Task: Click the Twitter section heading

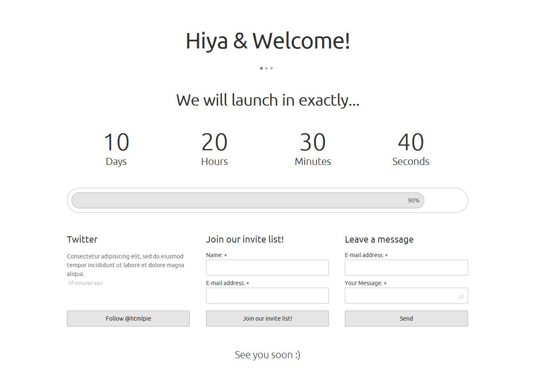Action: (x=82, y=239)
